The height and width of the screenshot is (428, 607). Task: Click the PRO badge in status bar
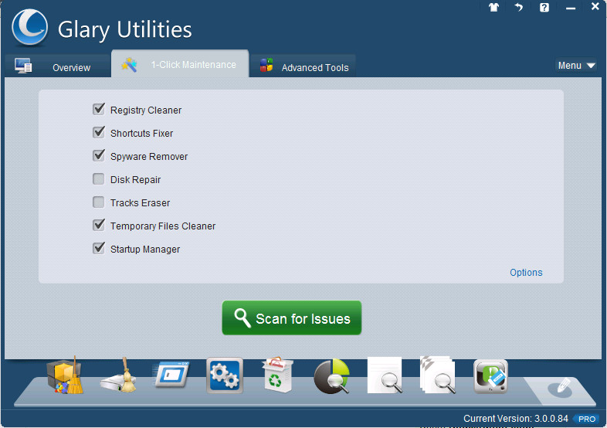tap(586, 419)
